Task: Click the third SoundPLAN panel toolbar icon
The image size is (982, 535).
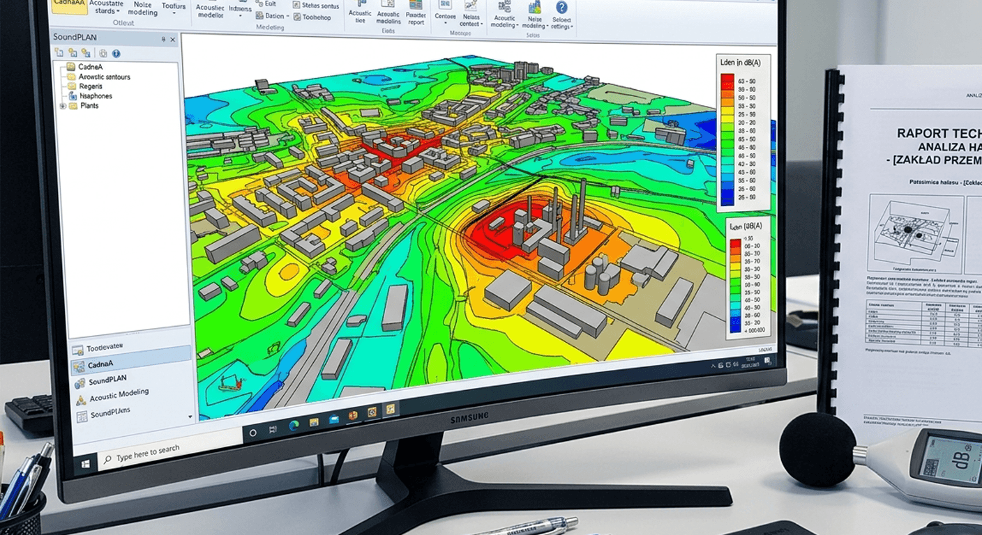Action: [86, 53]
